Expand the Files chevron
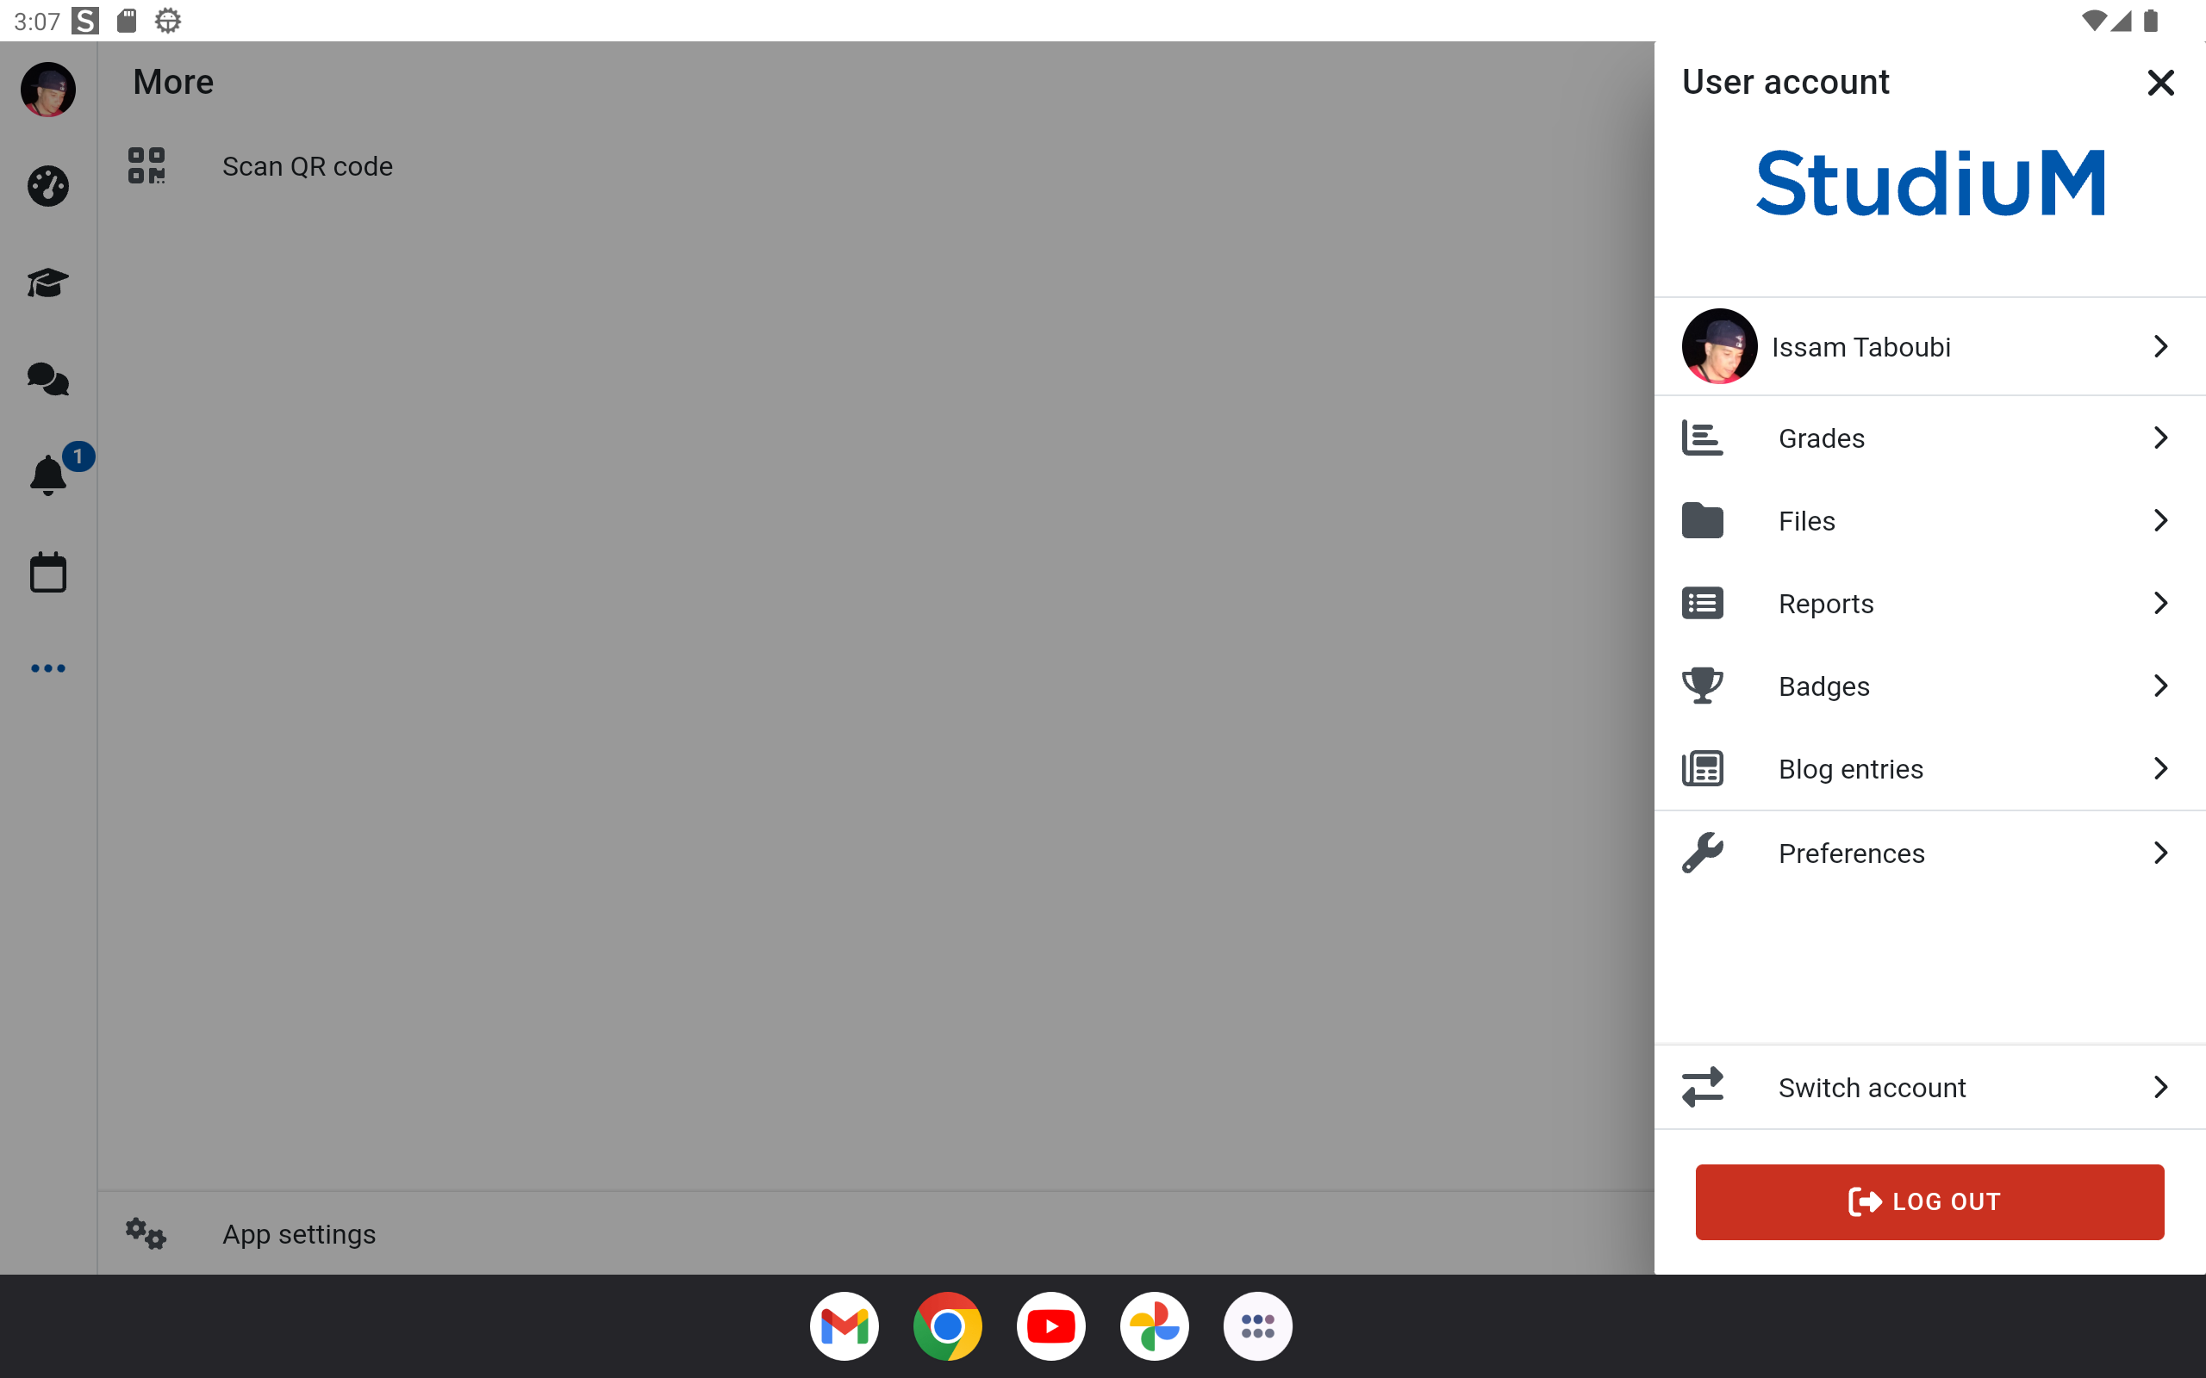This screenshot has width=2206, height=1378. pyautogui.click(x=2160, y=520)
